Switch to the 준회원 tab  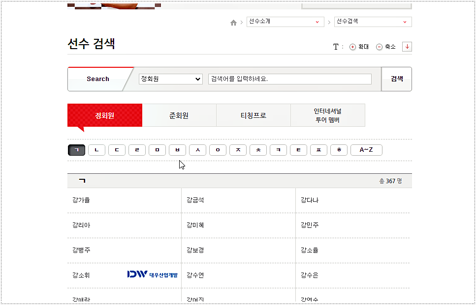[179, 115]
